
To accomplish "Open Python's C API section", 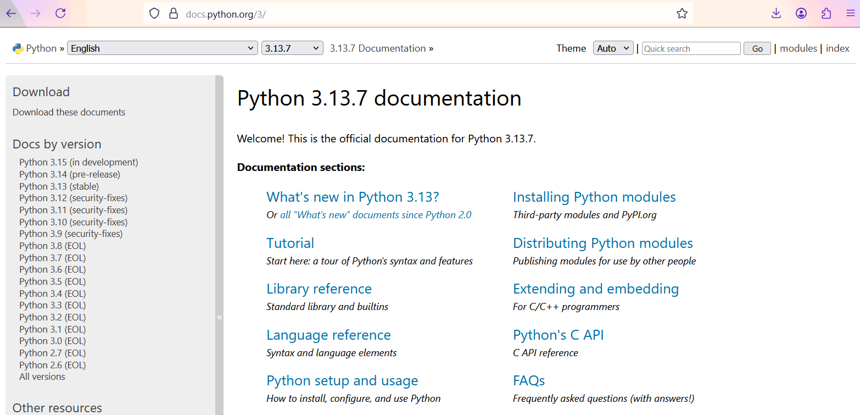I will coord(559,335).
